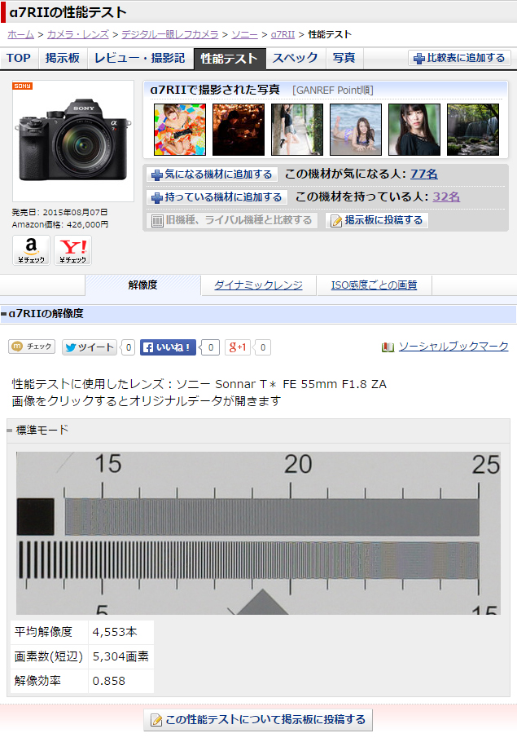
Task: Click the Google +1 count bubble
Action: tap(263, 348)
